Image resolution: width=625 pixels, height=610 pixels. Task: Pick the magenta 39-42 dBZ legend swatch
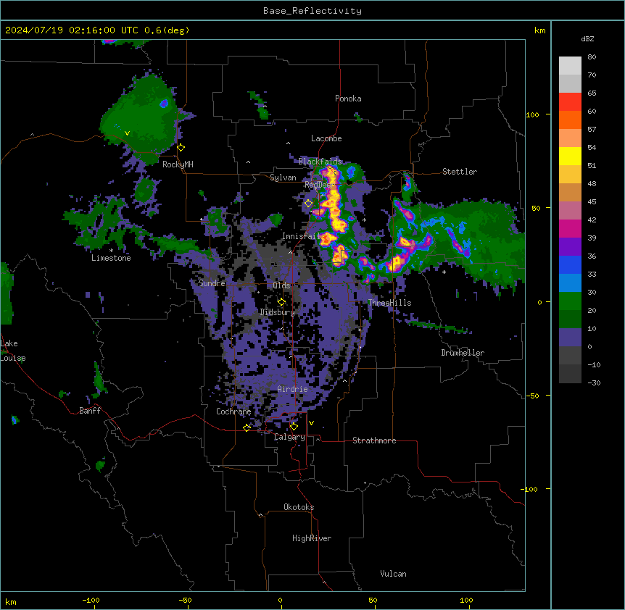pos(570,229)
